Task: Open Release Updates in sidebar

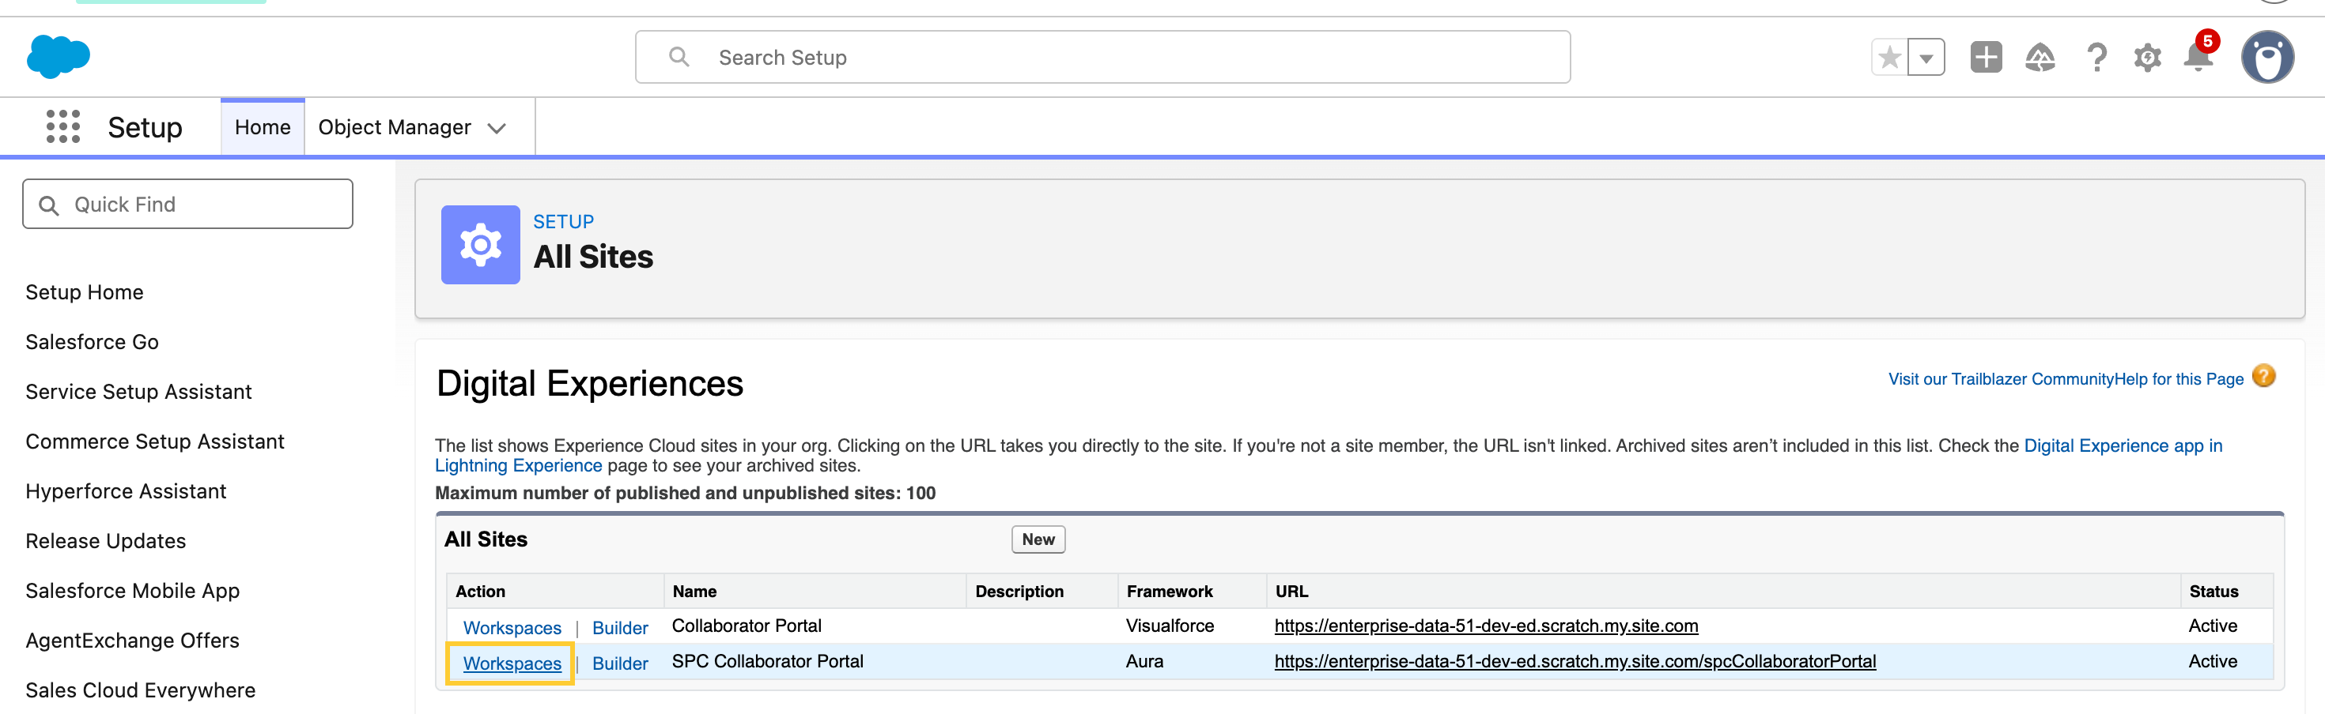Action: coord(106,541)
